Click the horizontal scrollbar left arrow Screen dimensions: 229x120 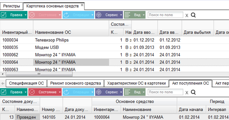3,74
